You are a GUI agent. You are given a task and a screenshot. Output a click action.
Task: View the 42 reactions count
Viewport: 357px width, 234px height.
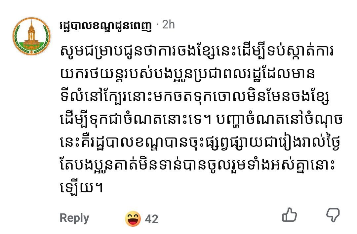pyautogui.click(x=152, y=219)
